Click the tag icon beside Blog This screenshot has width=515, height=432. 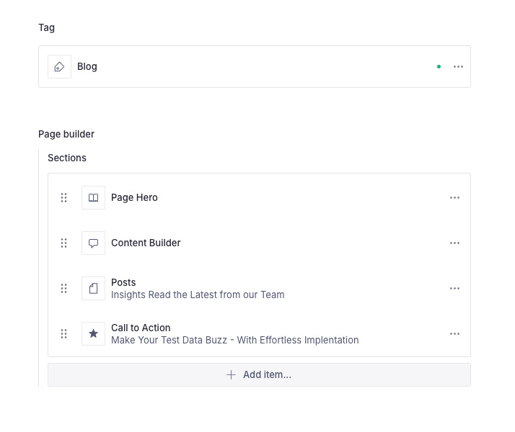pyautogui.click(x=59, y=66)
